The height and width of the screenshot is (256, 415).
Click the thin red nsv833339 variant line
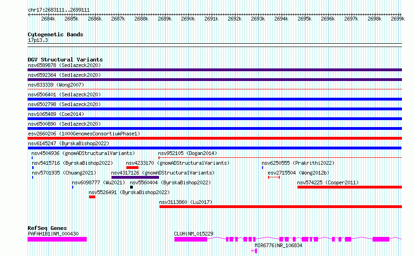pyautogui.click(x=214, y=89)
